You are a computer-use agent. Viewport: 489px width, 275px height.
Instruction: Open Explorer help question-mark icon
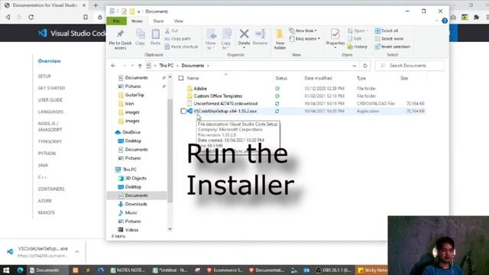tap(445, 21)
